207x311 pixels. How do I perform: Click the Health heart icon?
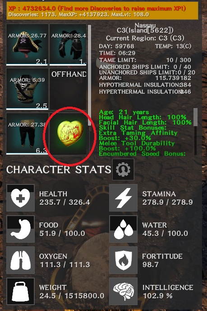(21, 198)
